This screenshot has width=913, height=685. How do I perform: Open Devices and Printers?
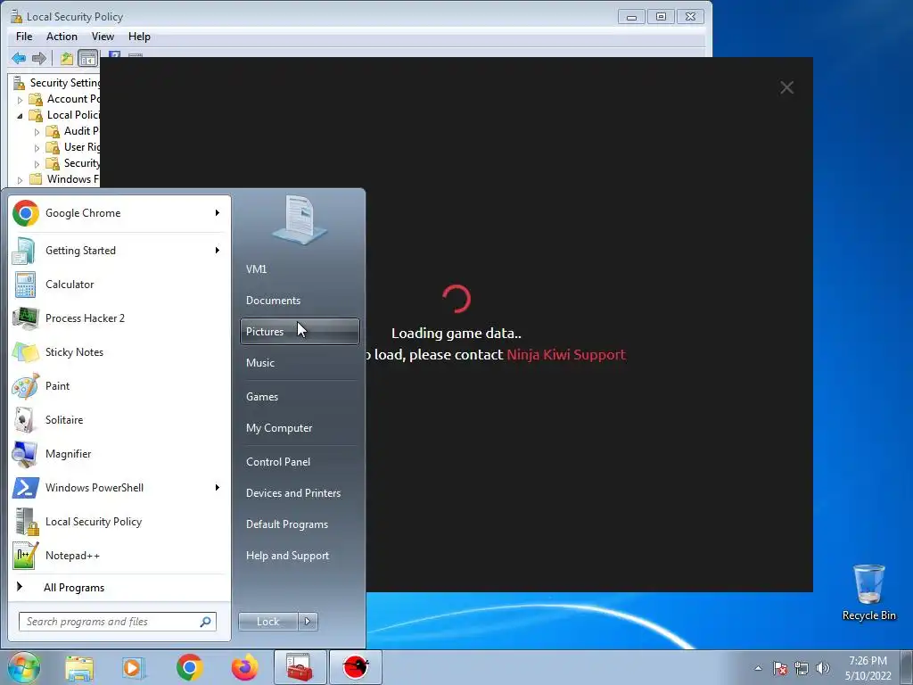(300, 493)
